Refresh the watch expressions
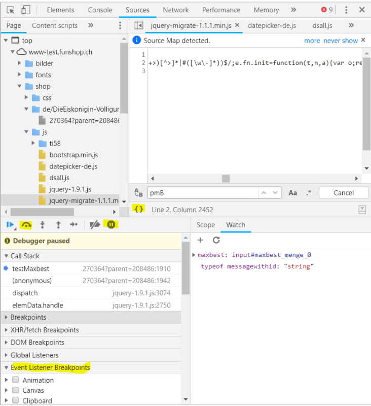Screen dimensions: 371x406 (x=216, y=240)
